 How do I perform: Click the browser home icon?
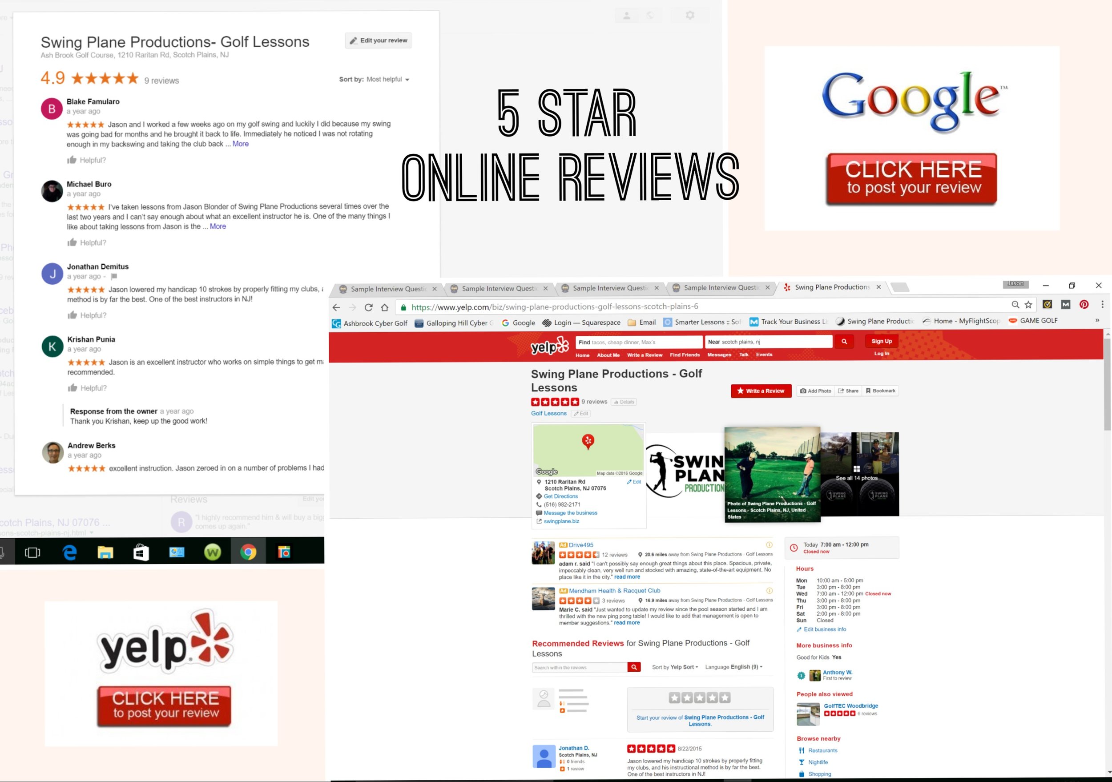click(385, 307)
